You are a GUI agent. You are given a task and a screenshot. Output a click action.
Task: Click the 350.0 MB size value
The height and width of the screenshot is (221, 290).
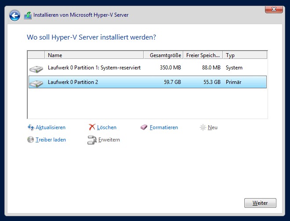pyautogui.click(x=170, y=68)
